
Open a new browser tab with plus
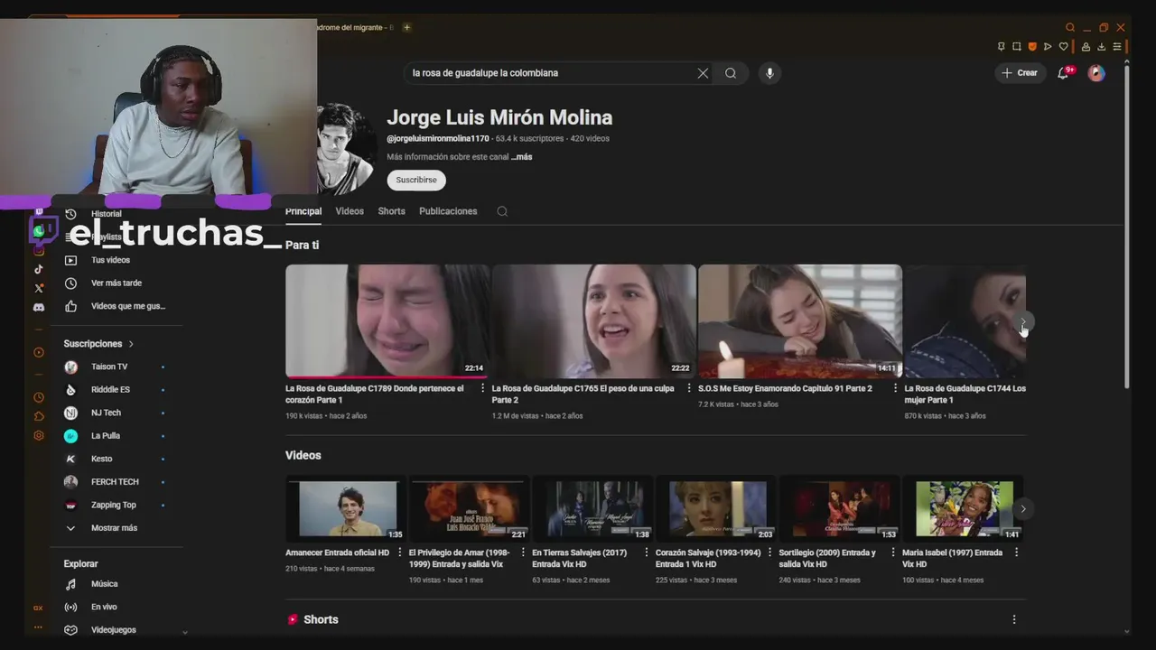pyautogui.click(x=406, y=28)
